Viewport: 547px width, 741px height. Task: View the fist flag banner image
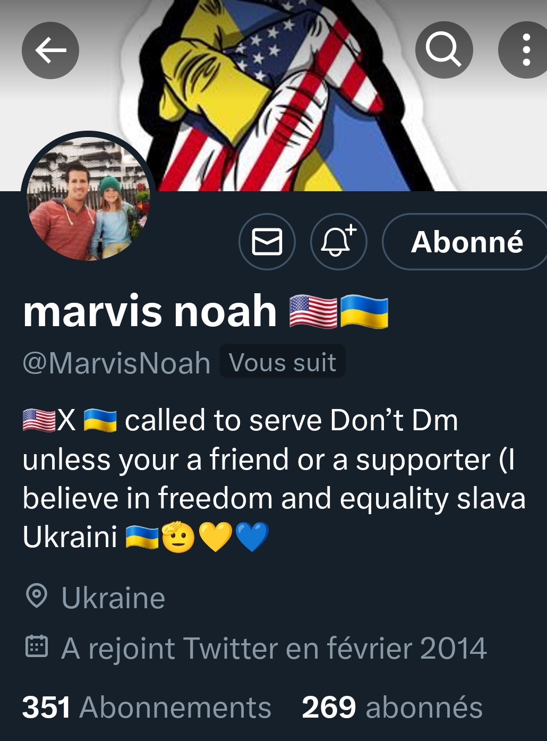pyautogui.click(x=273, y=96)
